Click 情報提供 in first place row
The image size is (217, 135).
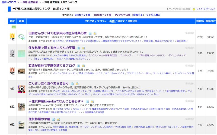pos(190,33)
